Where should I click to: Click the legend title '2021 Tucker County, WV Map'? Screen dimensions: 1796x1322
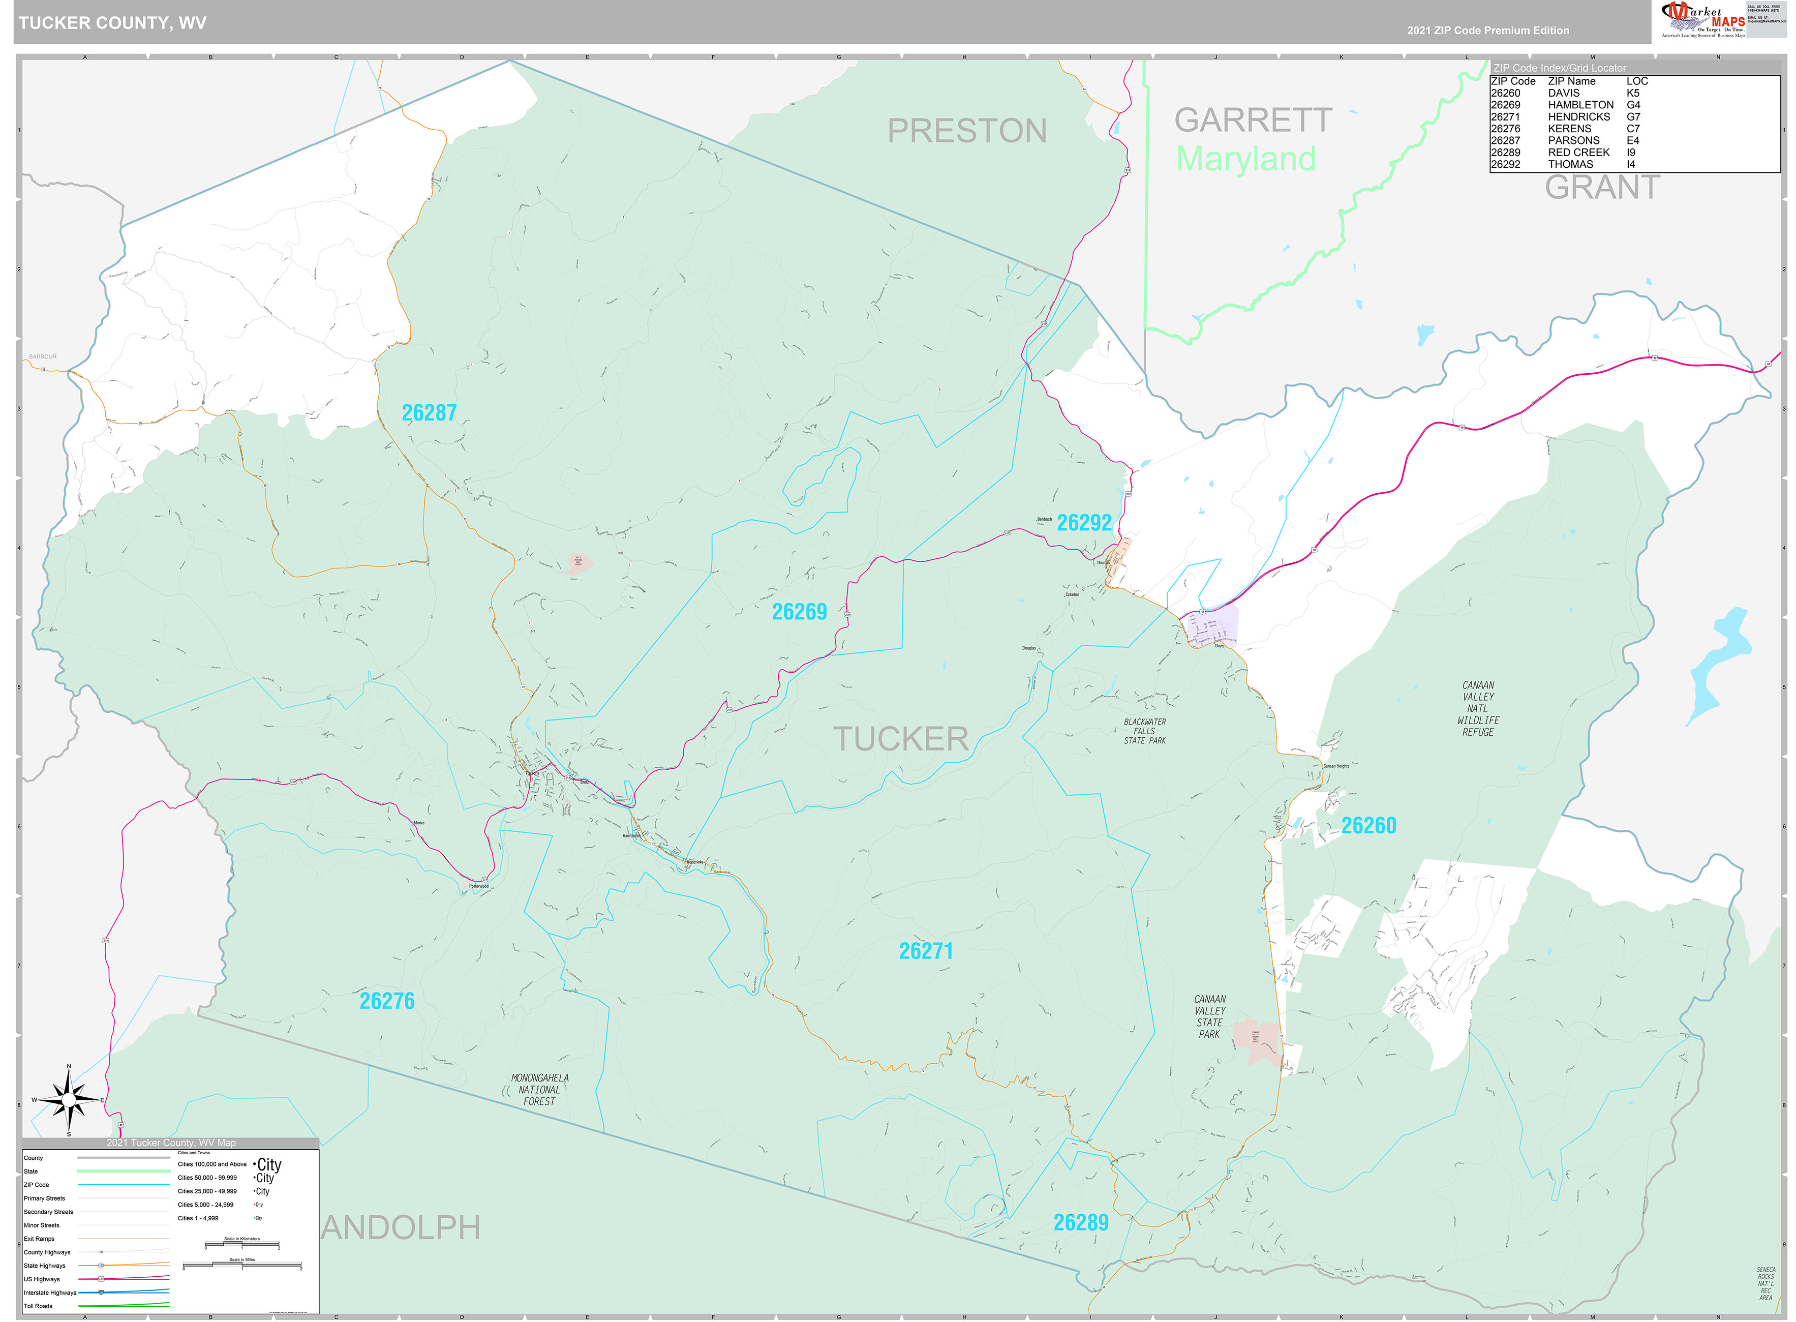tap(171, 1143)
